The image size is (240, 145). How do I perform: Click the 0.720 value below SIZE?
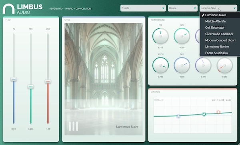(x=182, y=48)
